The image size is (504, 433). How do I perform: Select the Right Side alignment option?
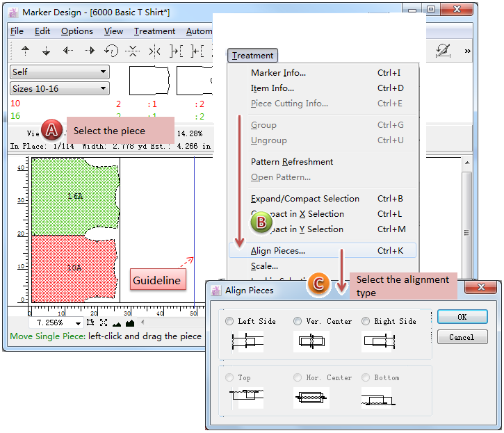366,321
